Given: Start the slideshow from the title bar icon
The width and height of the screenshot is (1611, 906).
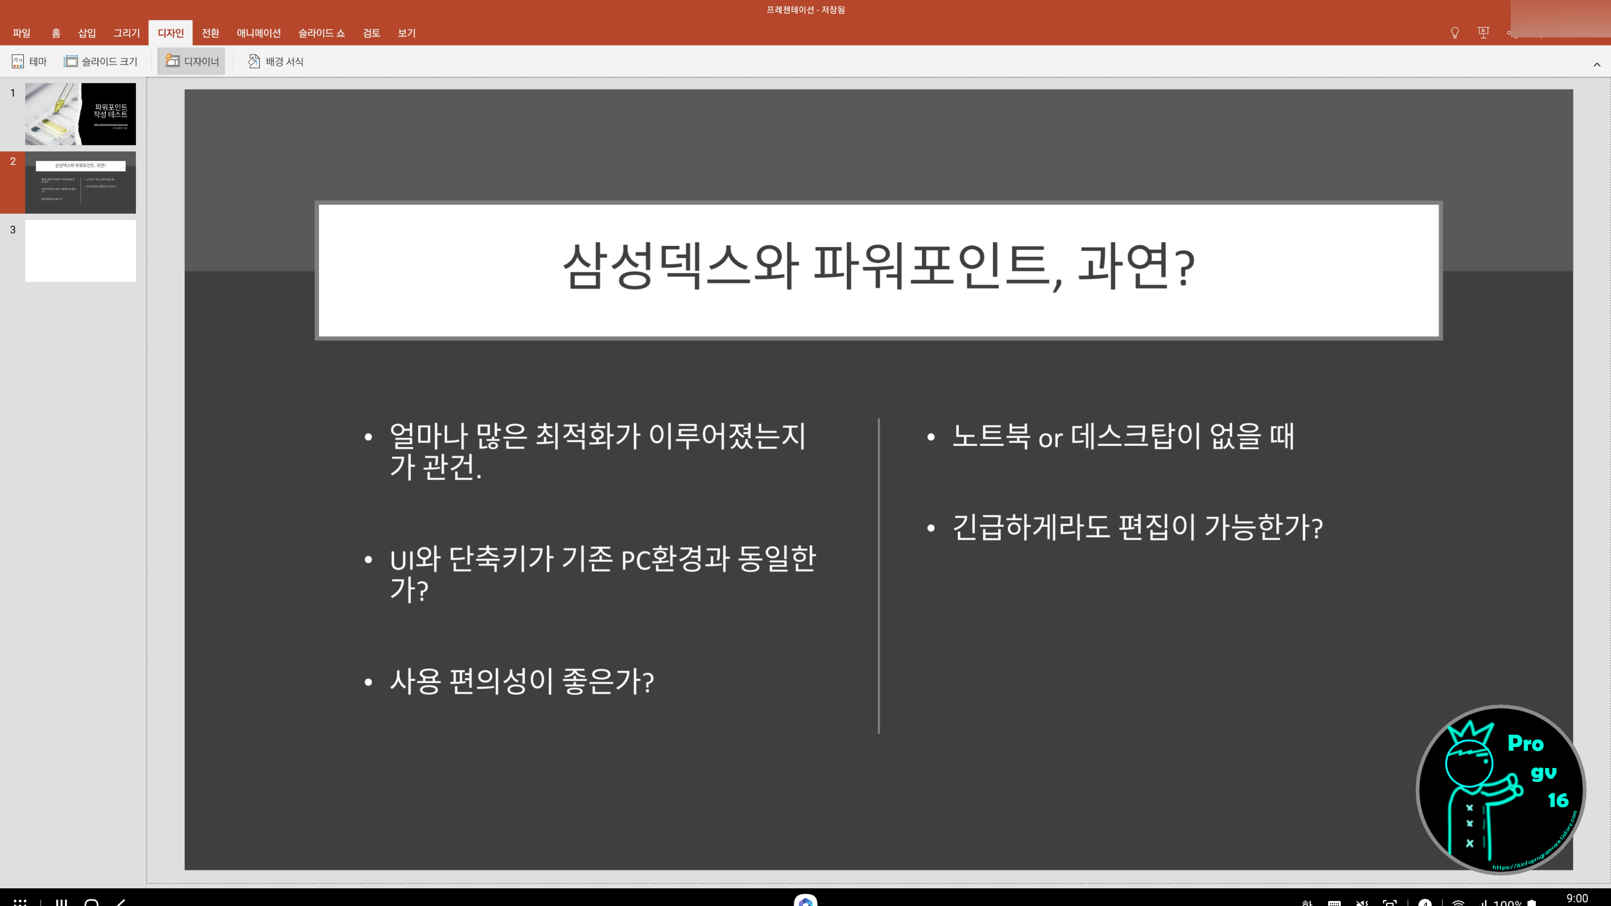Looking at the screenshot, I should coord(1483,33).
